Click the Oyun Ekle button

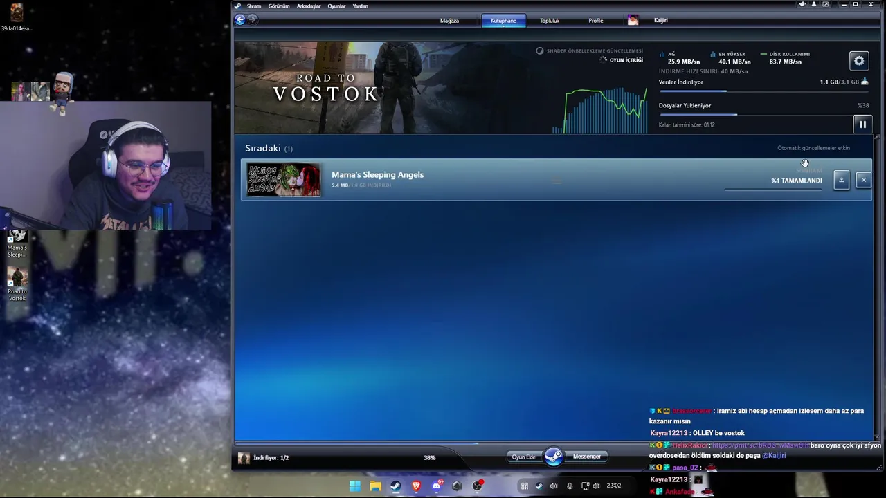(524, 456)
